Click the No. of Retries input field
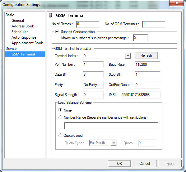This screenshot has width=186, height=172. pos(88,24)
